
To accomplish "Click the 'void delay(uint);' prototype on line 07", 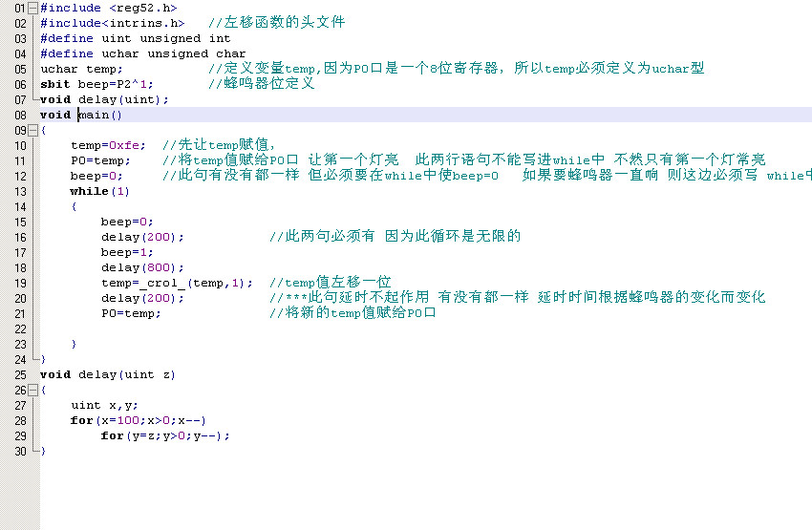I will (104, 100).
